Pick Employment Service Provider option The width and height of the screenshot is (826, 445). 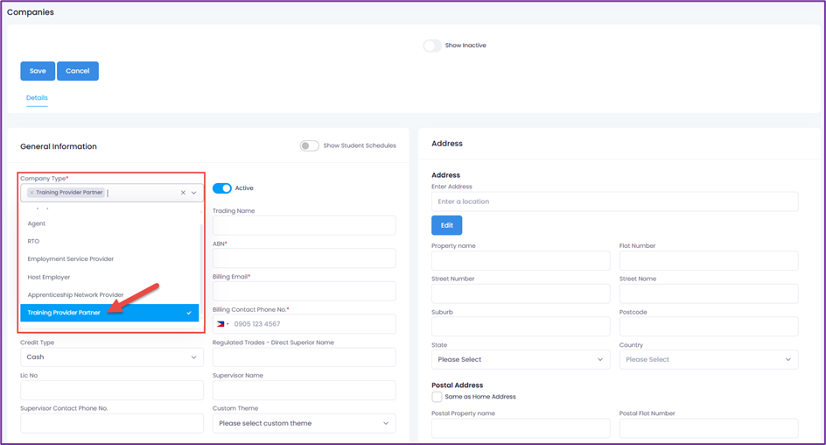(71, 259)
